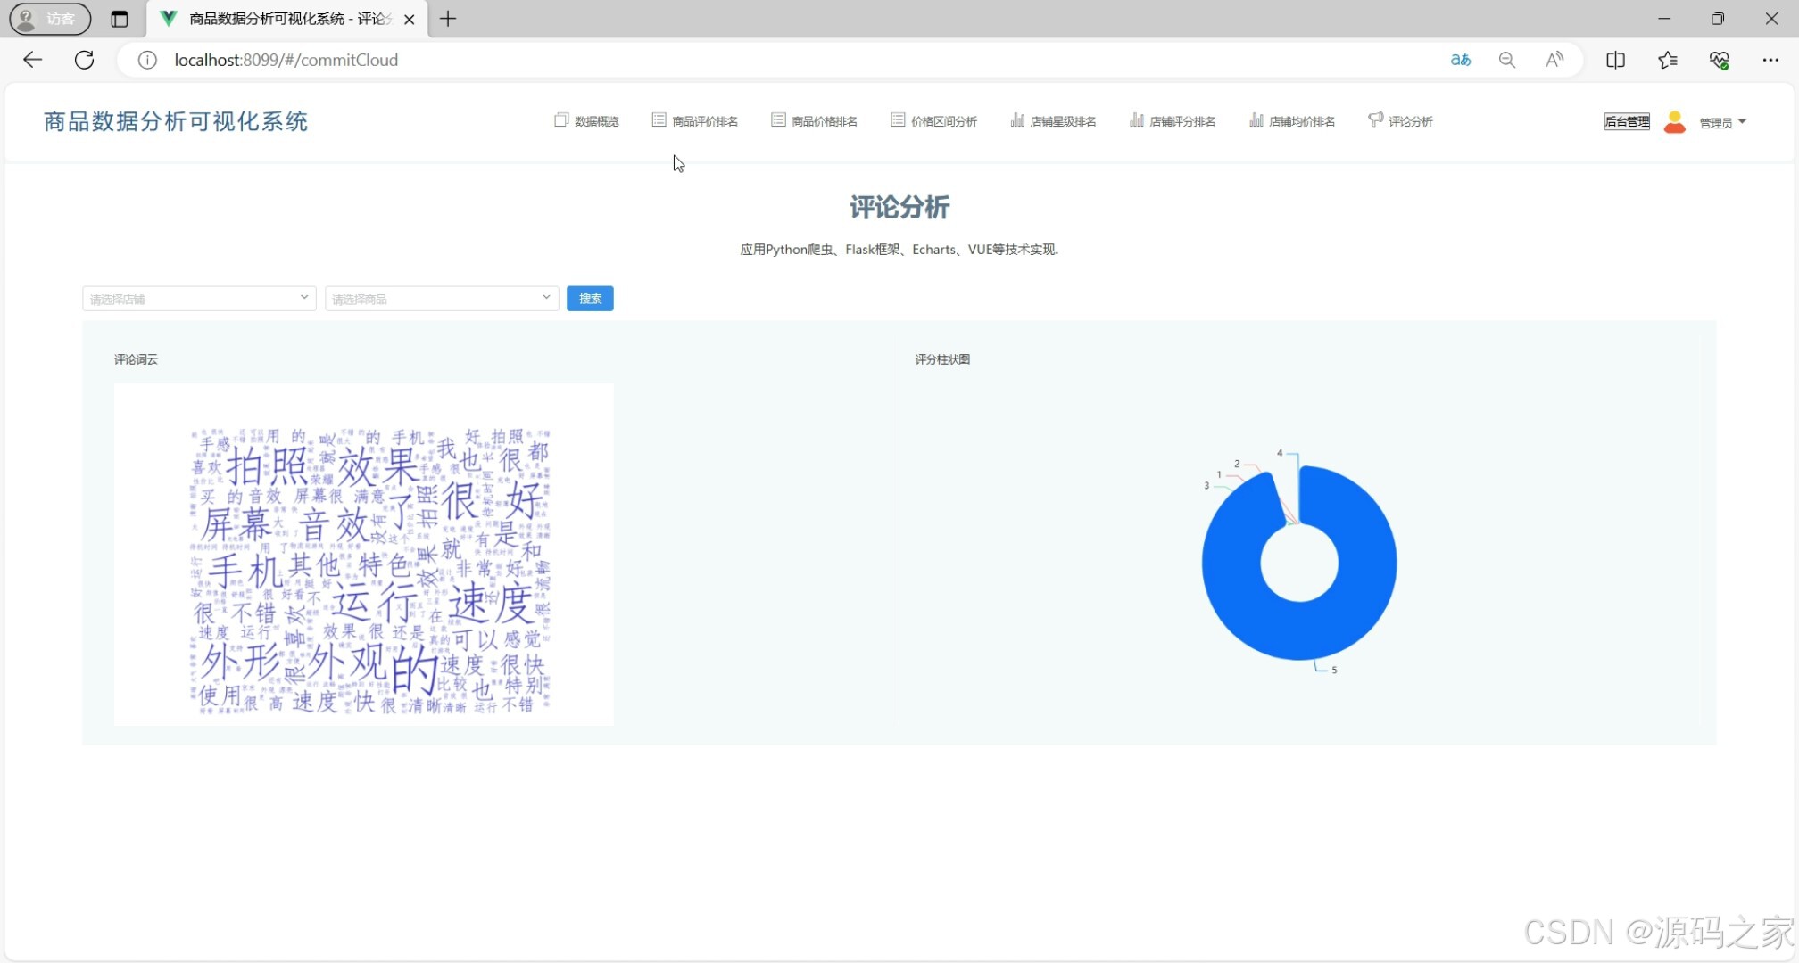Expand the 请选择商品 product dropdown
Screen dimensions: 1799x963
click(x=442, y=299)
